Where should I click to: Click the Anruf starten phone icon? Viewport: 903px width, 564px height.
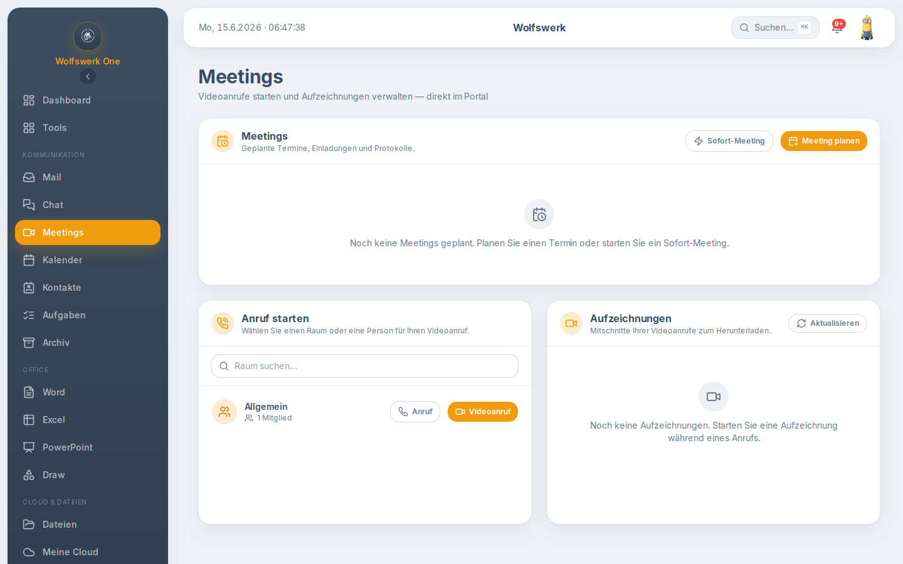[223, 324]
